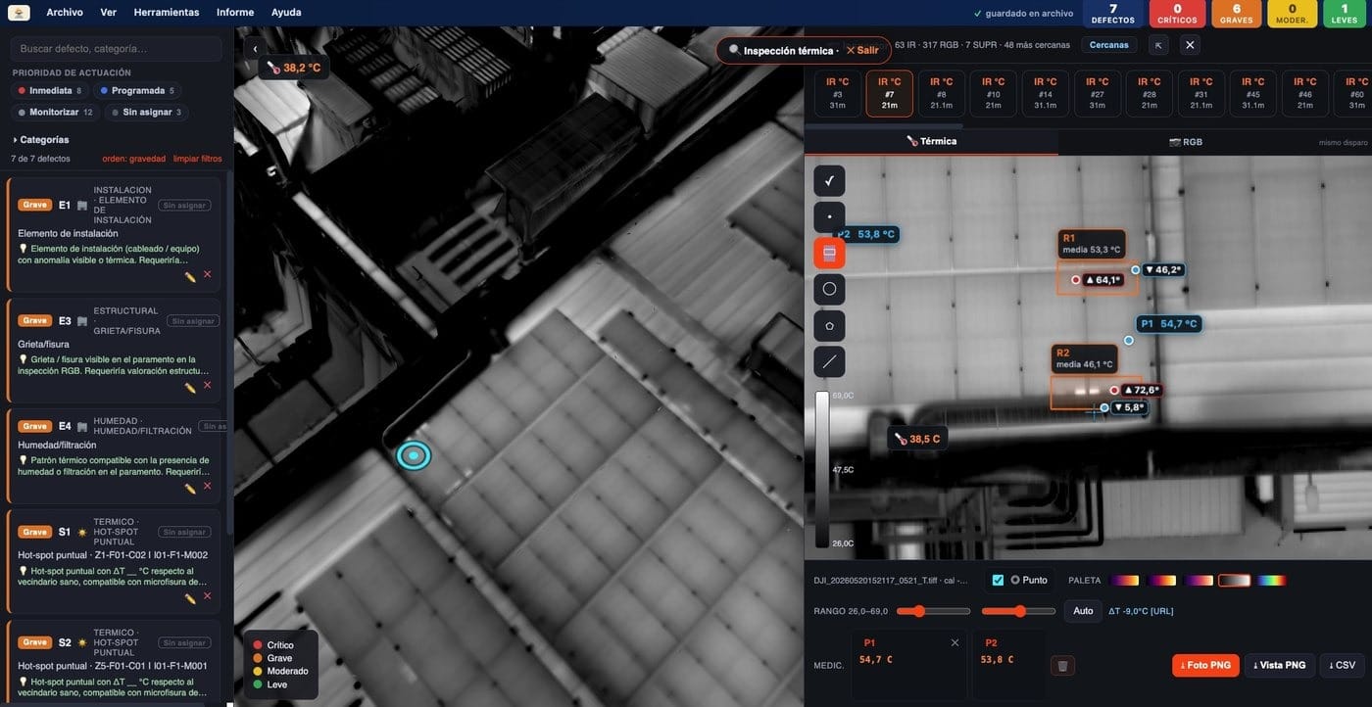Click the defect search field

[x=117, y=49]
